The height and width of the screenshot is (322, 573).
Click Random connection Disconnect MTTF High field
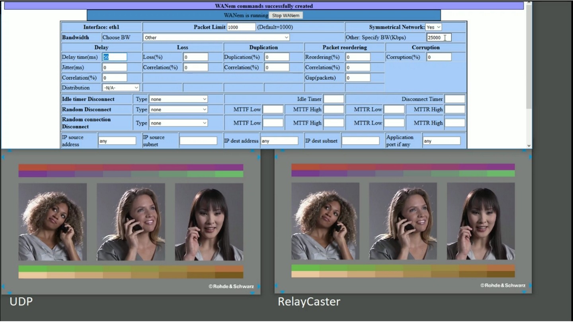pyautogui.click(x=333, y=123)
